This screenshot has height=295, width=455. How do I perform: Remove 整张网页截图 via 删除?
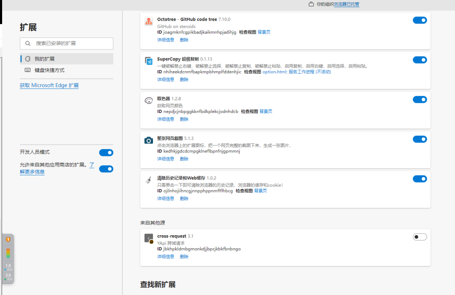[x=184, y=159]
